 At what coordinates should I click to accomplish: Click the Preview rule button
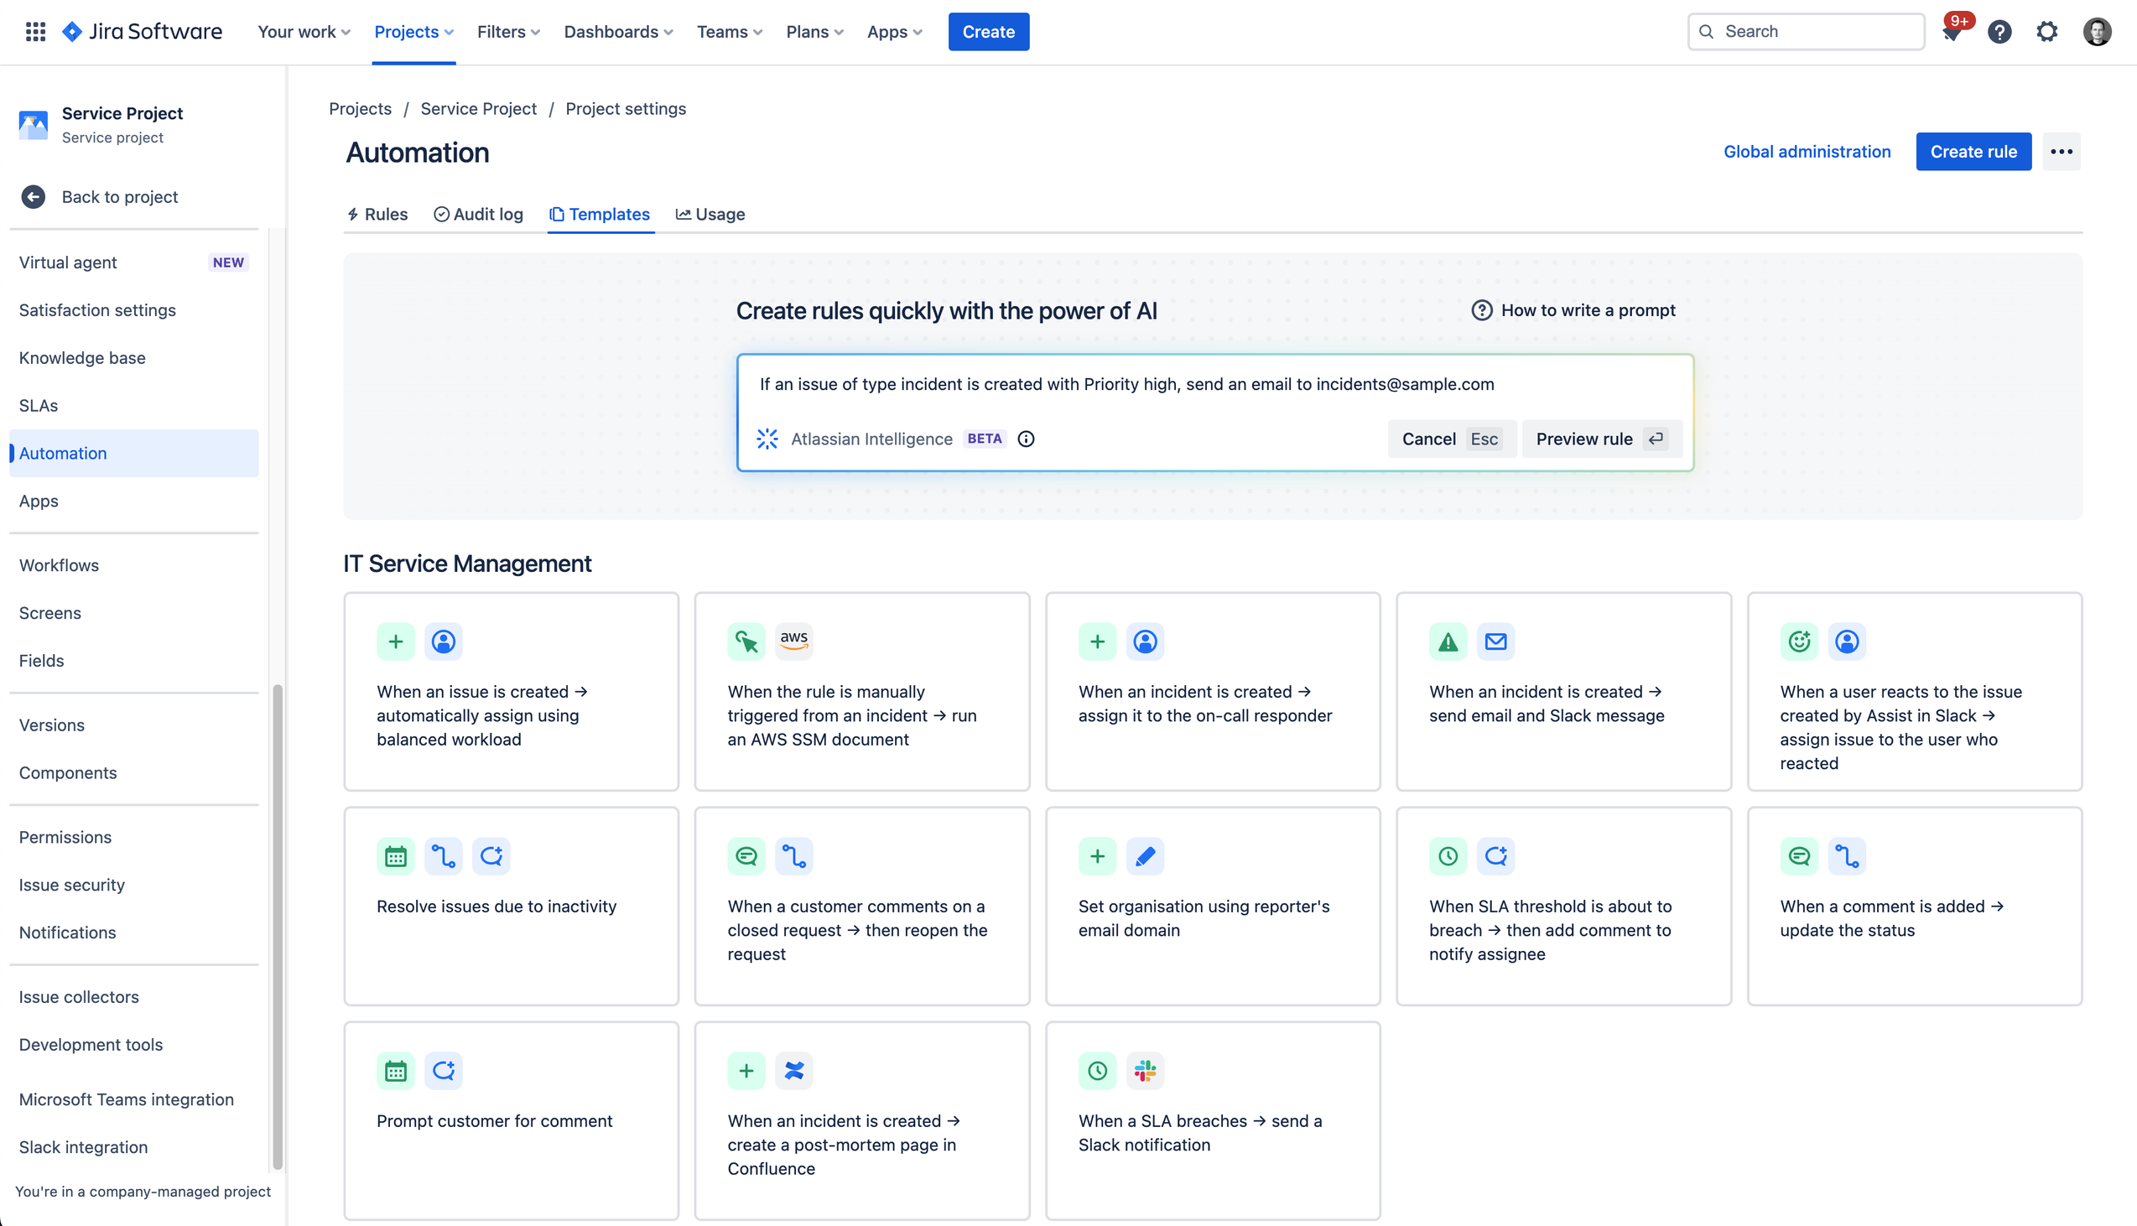click(1601, 439)
